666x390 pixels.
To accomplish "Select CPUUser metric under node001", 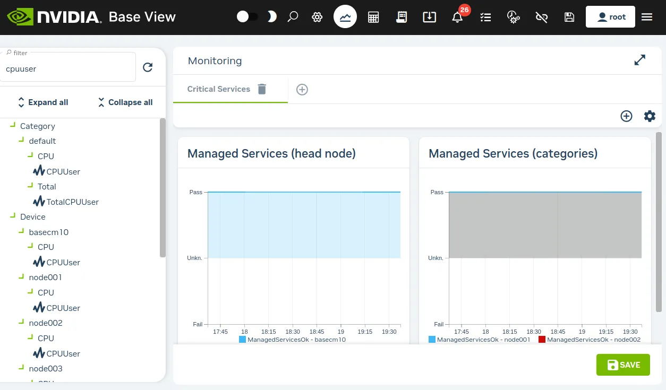I will (x=57, y=308).
